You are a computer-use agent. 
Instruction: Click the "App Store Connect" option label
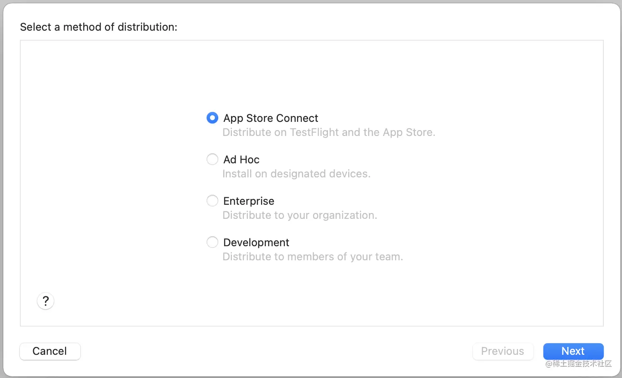point(270,118)
